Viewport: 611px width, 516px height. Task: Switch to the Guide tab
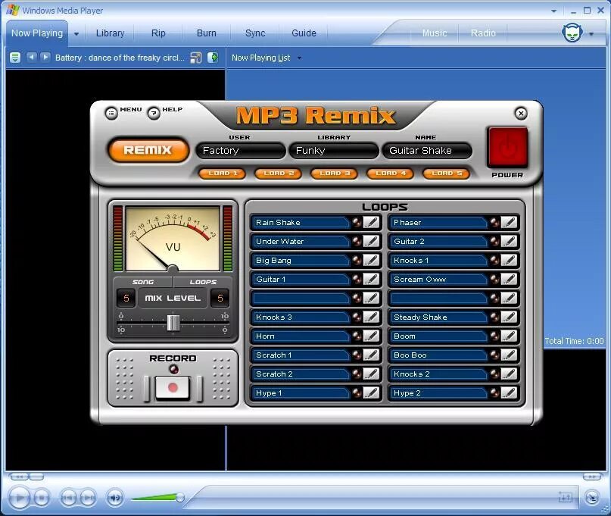304,33
